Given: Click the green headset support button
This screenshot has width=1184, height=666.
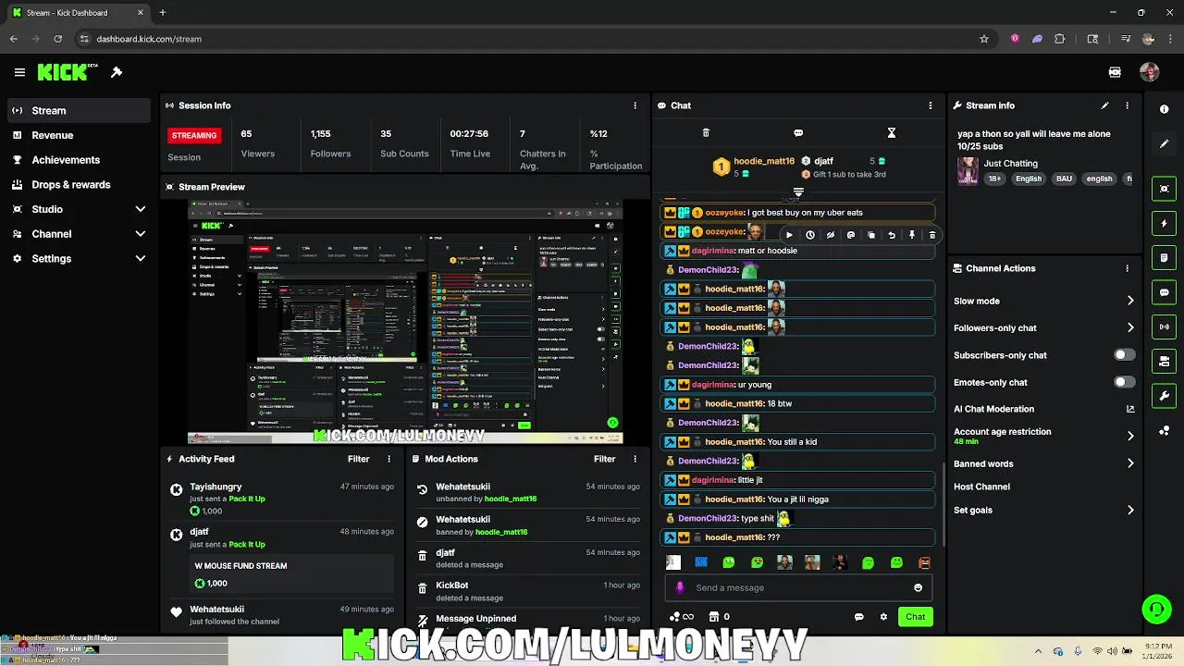Looking at the screenshot, I should [1156, 609].
